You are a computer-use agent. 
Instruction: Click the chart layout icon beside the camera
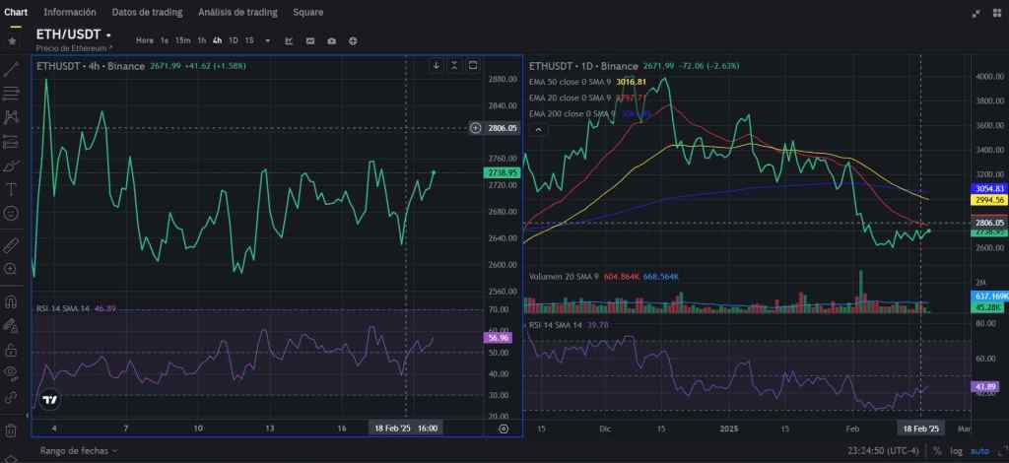(310, 40)
